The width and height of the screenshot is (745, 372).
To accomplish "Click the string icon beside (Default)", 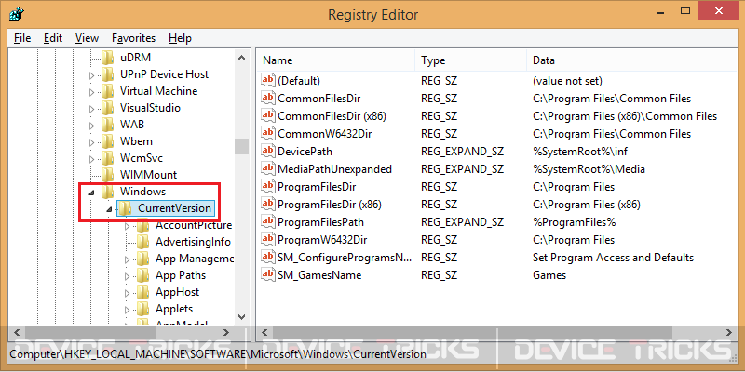I will [x=268, y=81].
